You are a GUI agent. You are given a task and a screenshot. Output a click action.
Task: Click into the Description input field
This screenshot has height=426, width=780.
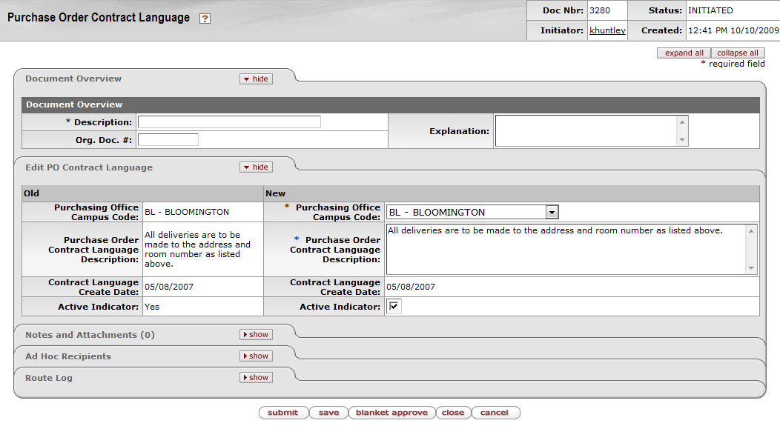tap(229, 122)
